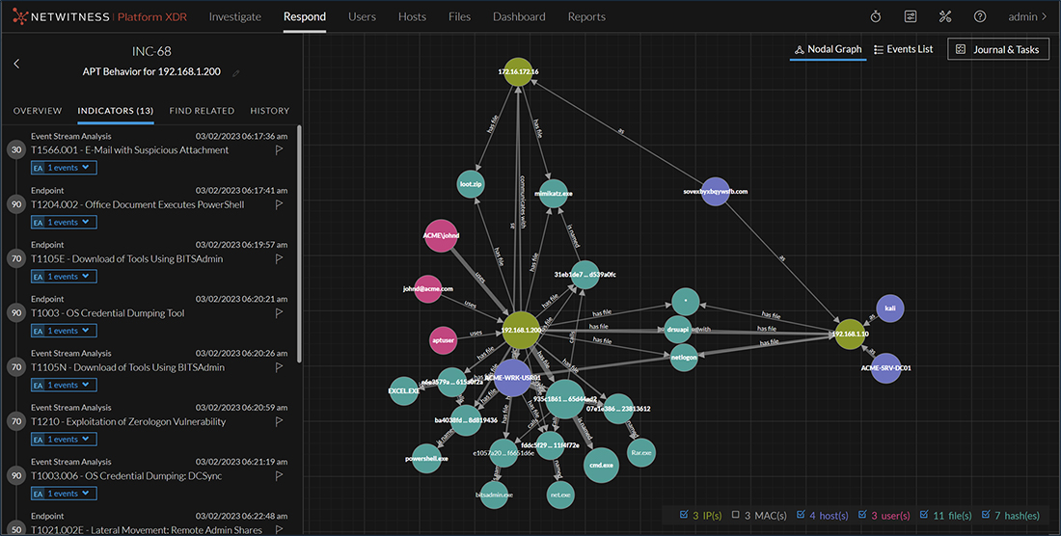Open the configure panel icon
Image resolution: width=1061 pixels, height=536 pixels.
pos(911,17)
